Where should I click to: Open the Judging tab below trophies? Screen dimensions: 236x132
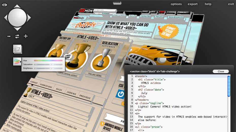pyautogui.click(x=71, y=93)
